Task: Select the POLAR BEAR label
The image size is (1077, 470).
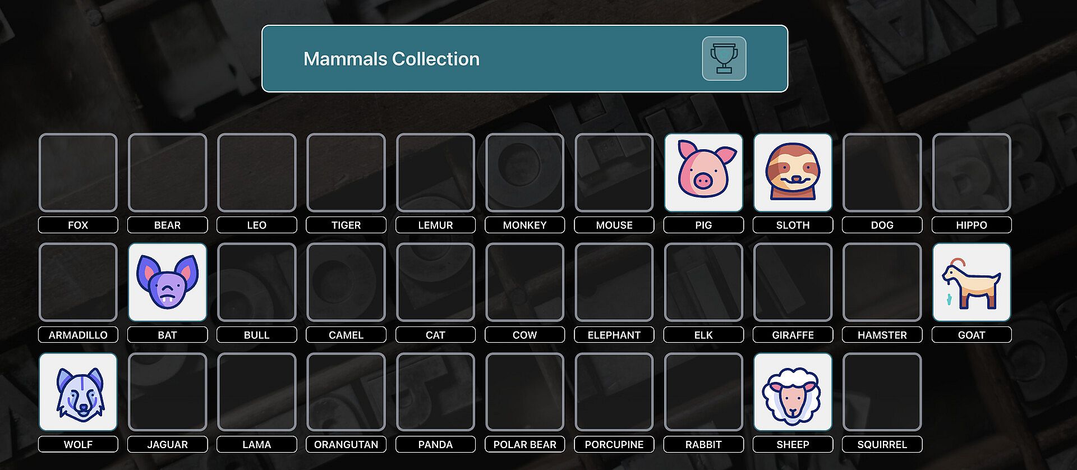Action: pos(524,444)
